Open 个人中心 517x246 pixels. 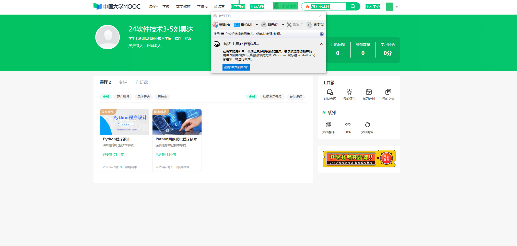coord(372,6)
